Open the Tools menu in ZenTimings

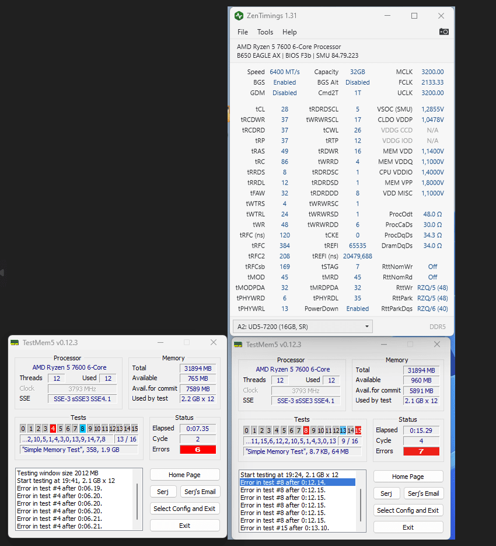[x=265, y=32]
